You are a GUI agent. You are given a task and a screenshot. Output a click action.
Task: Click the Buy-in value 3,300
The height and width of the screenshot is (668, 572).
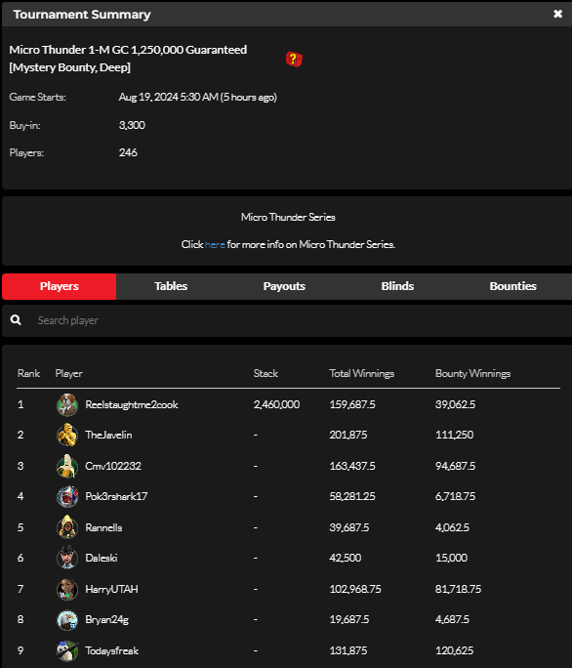[132, 125]
